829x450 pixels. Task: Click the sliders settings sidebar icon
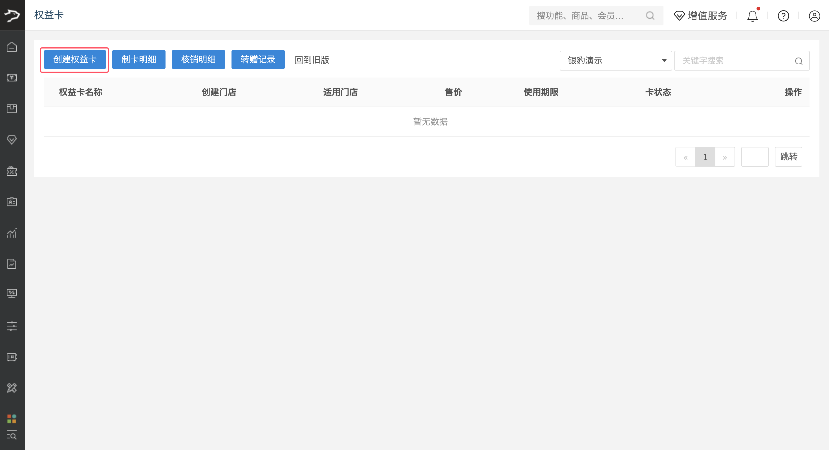click(12, 326)
